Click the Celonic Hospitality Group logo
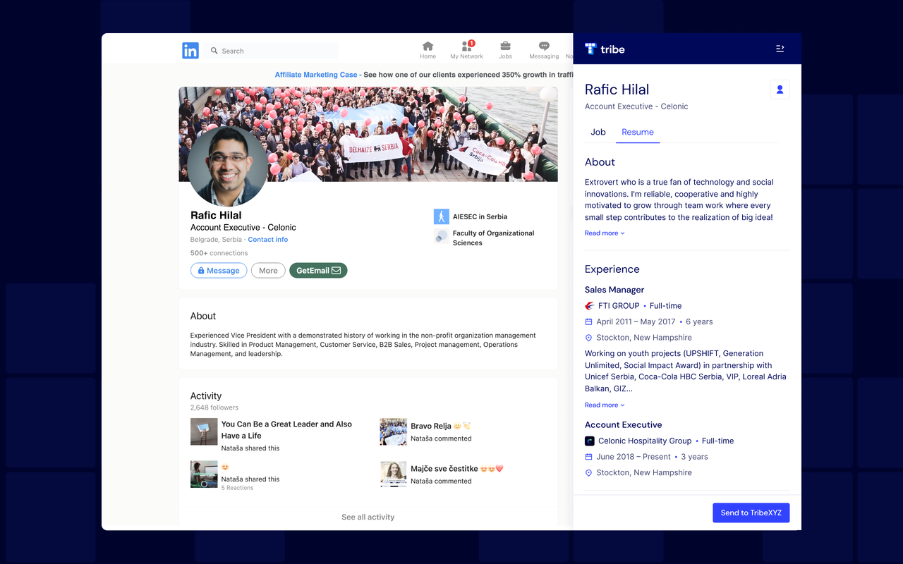Screen dimensions: 903x564 coord(588,441)
